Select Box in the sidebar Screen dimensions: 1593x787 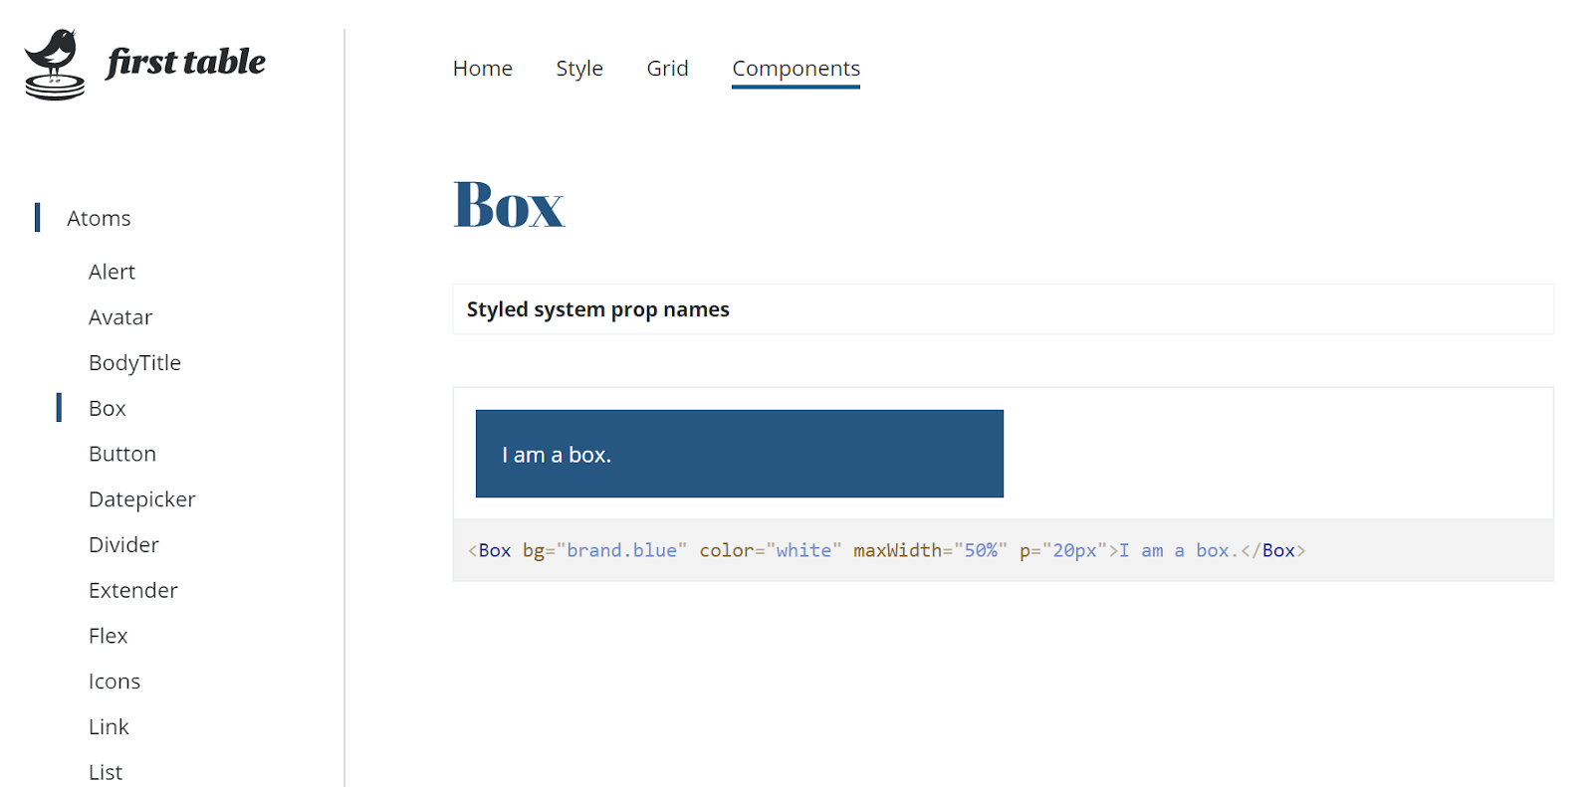pos(107,408)
